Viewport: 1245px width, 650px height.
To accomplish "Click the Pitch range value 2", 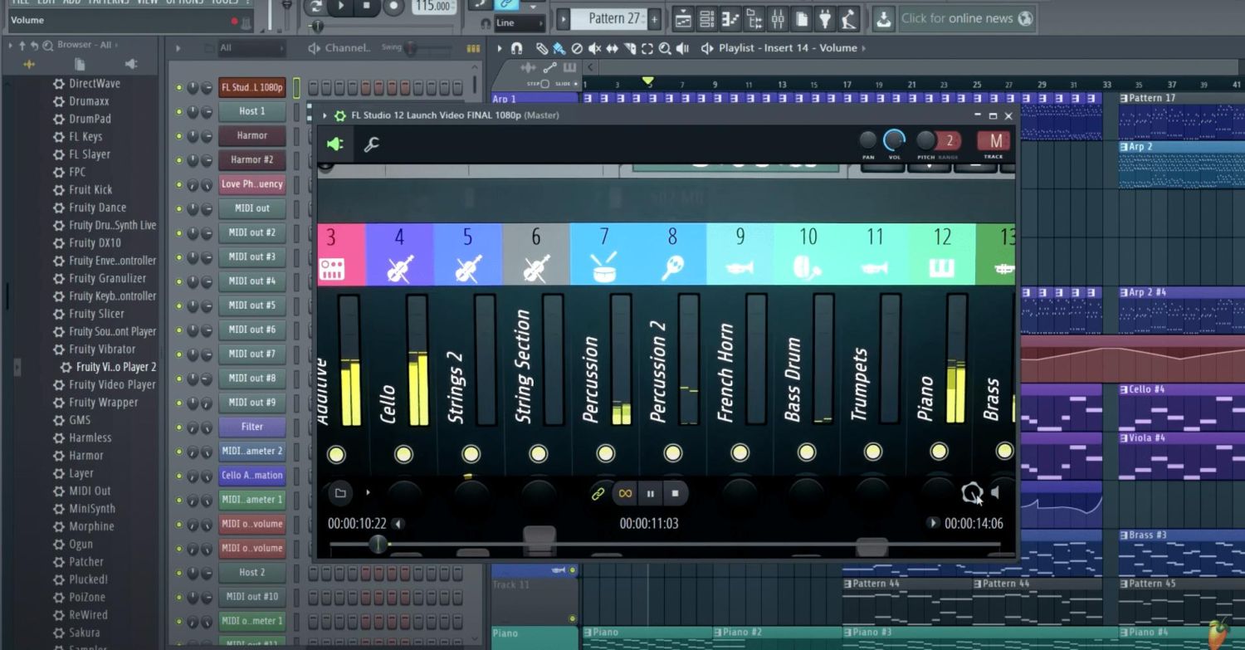I will (950, 140).
